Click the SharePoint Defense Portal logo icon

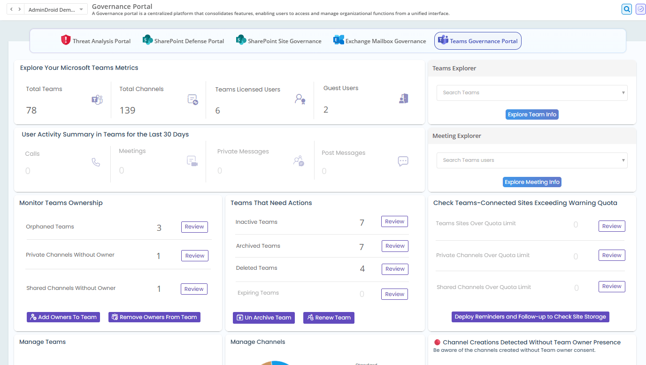coord(147,40)
